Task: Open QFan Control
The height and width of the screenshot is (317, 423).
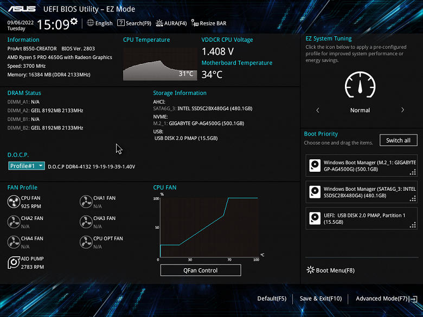Action: (201, 270)
